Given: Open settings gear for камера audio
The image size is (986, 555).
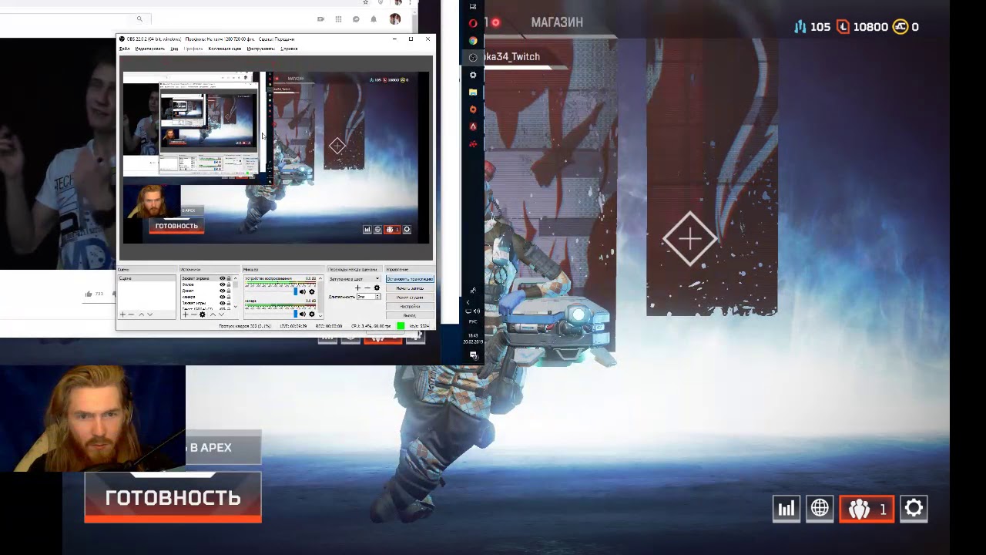Looking at the screenshot, I should pos(312,314).
